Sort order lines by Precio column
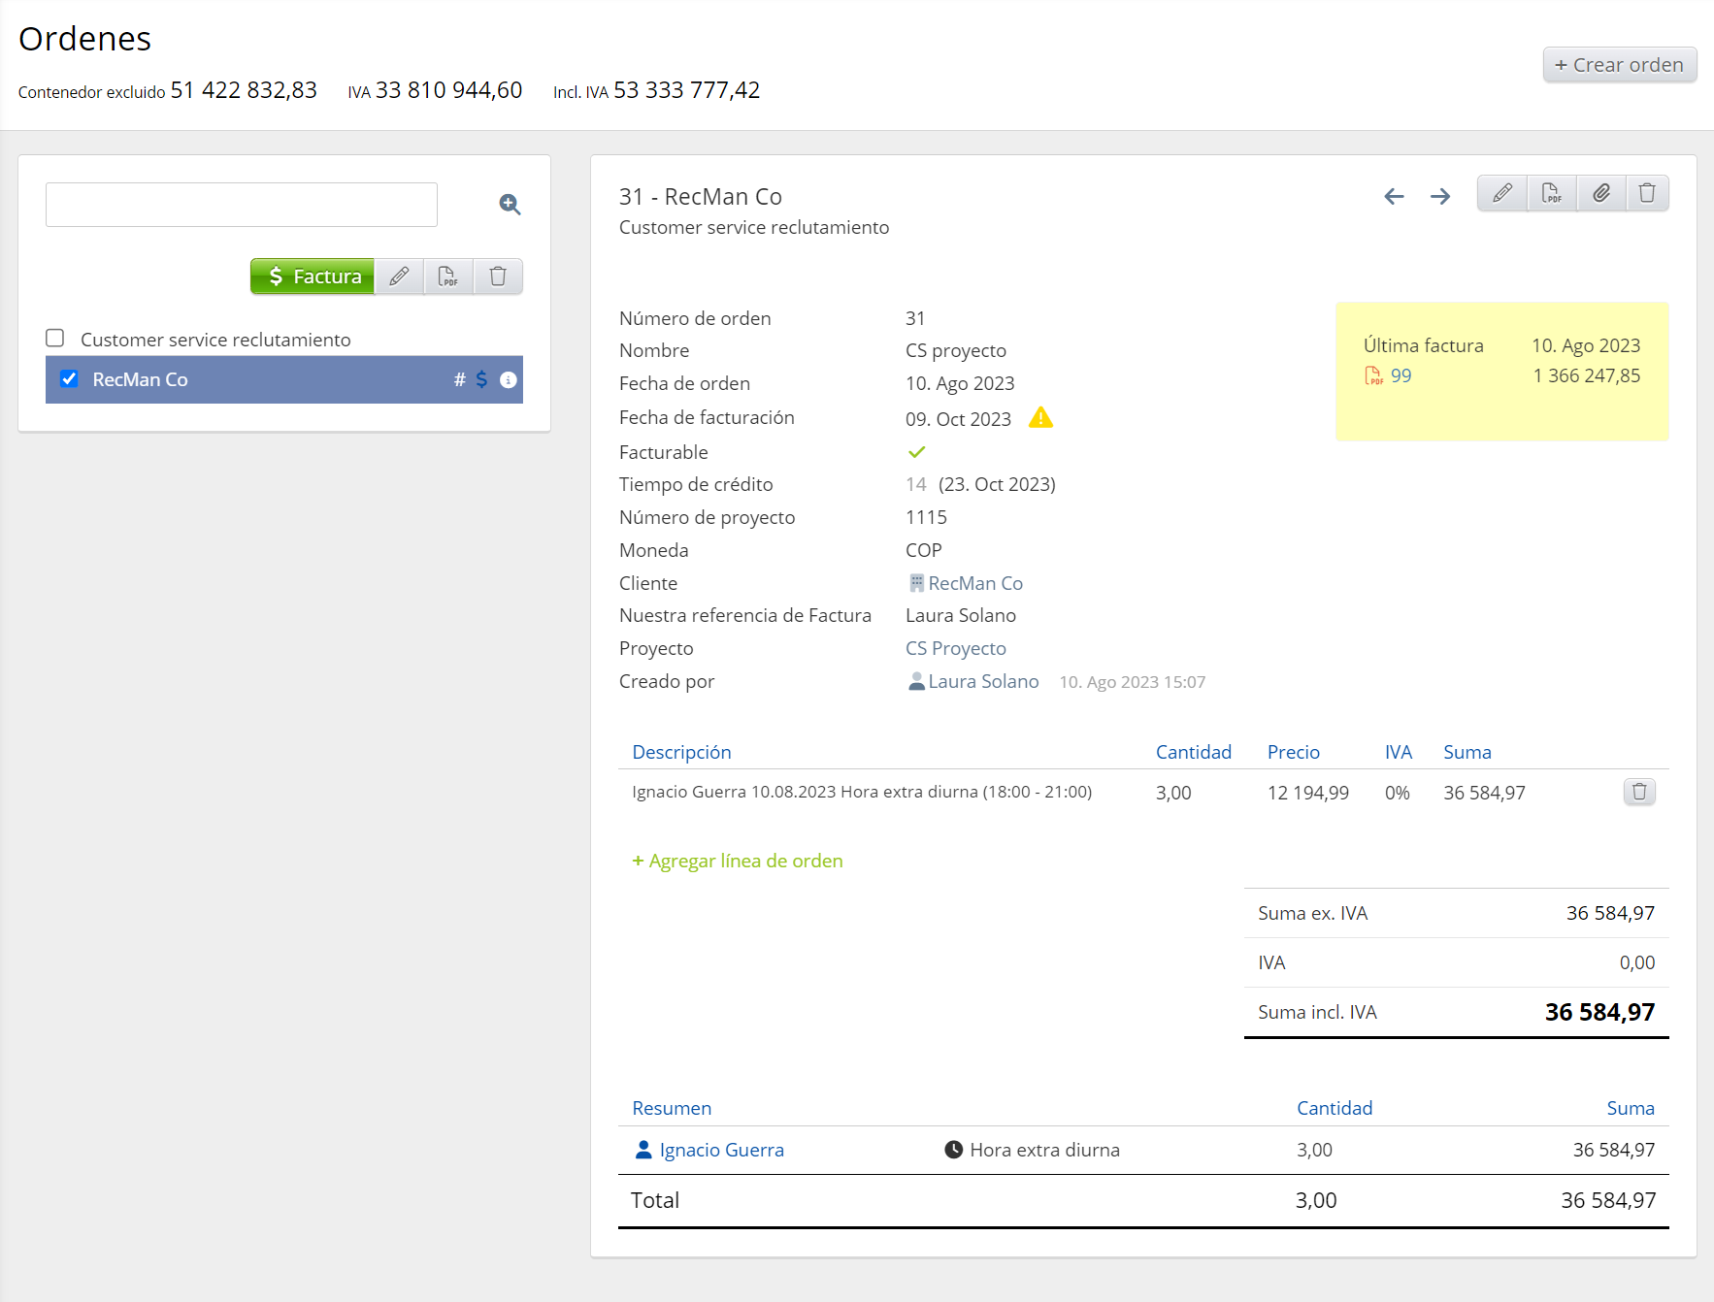The image size is (1714, 1302). 1293,752
